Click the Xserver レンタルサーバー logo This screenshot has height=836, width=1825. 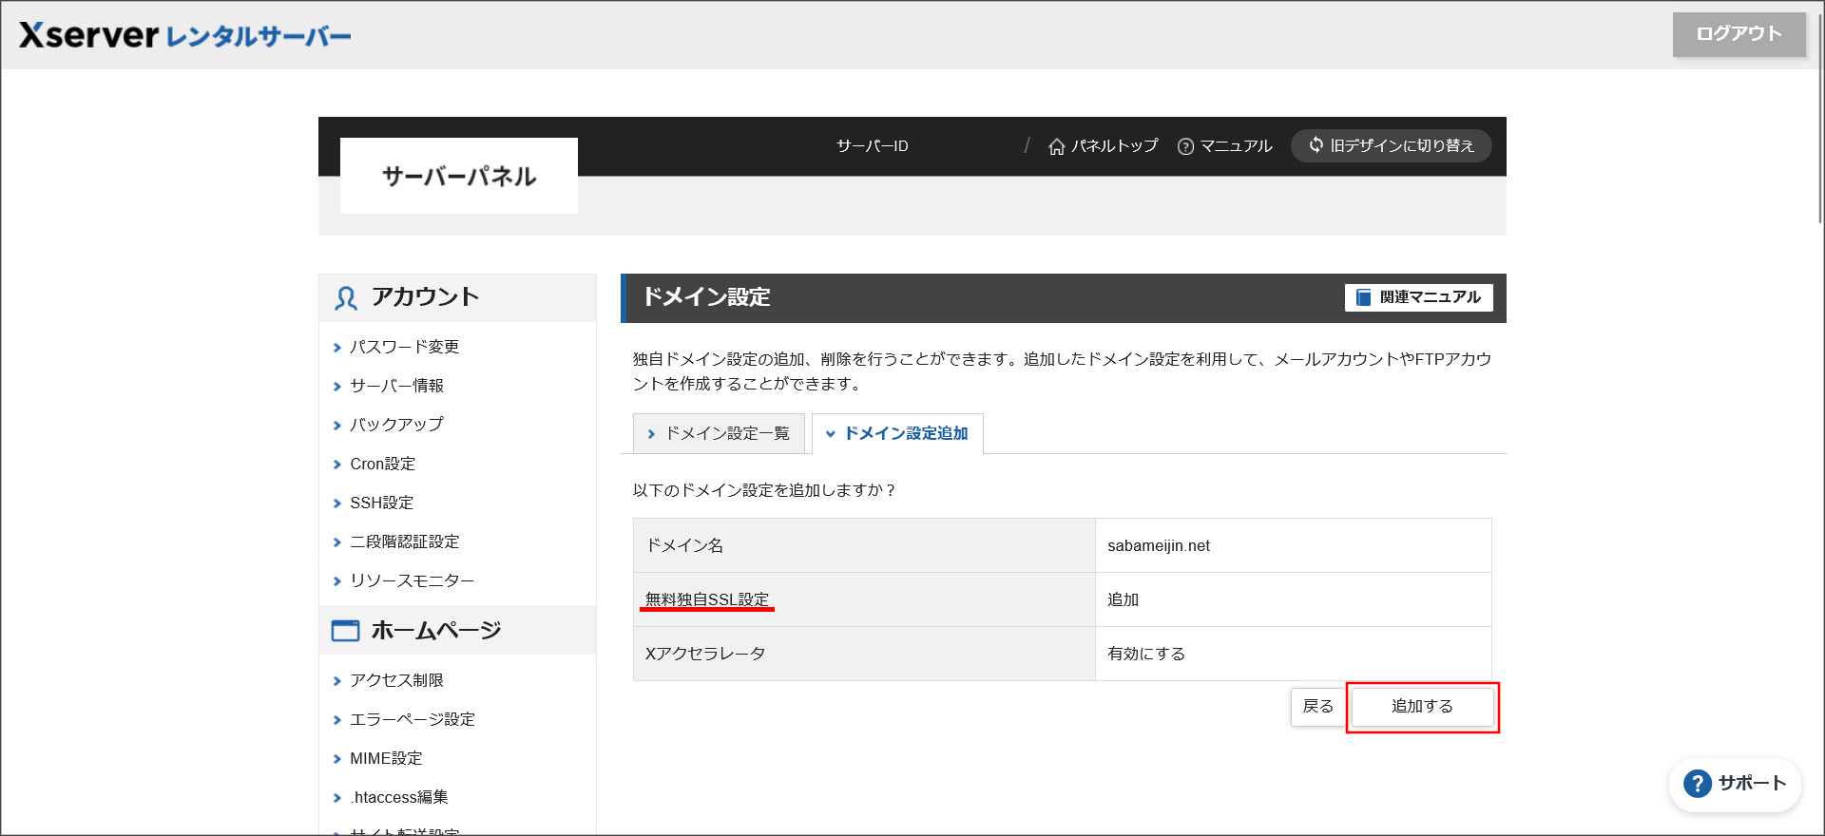tap(184, 35)
